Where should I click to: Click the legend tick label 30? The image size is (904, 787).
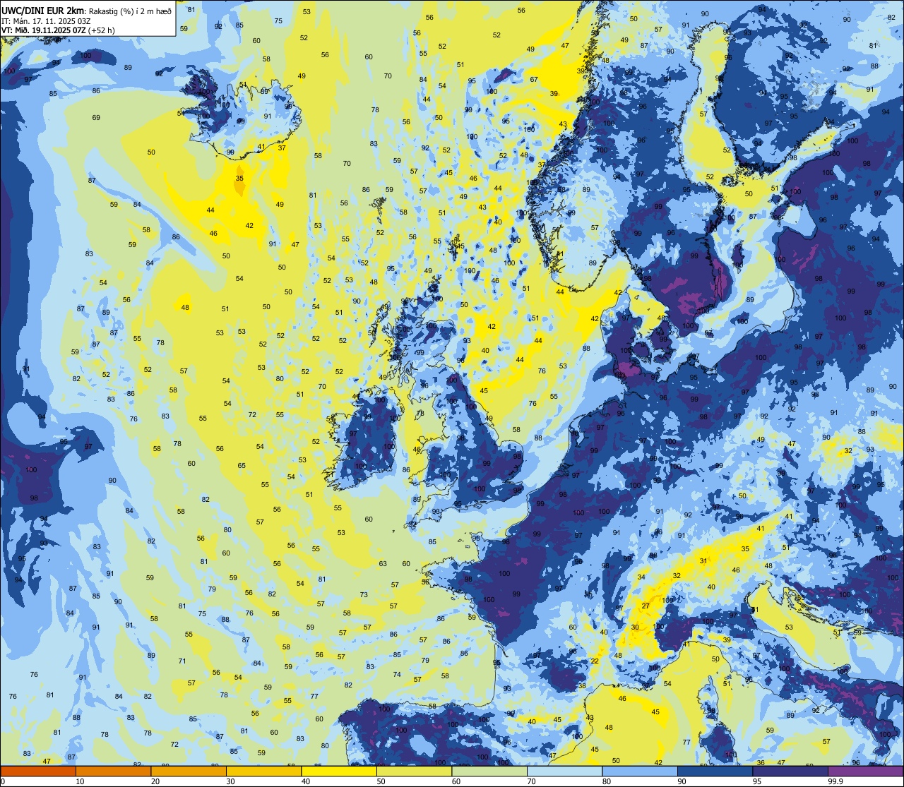[x=230, y=781]
